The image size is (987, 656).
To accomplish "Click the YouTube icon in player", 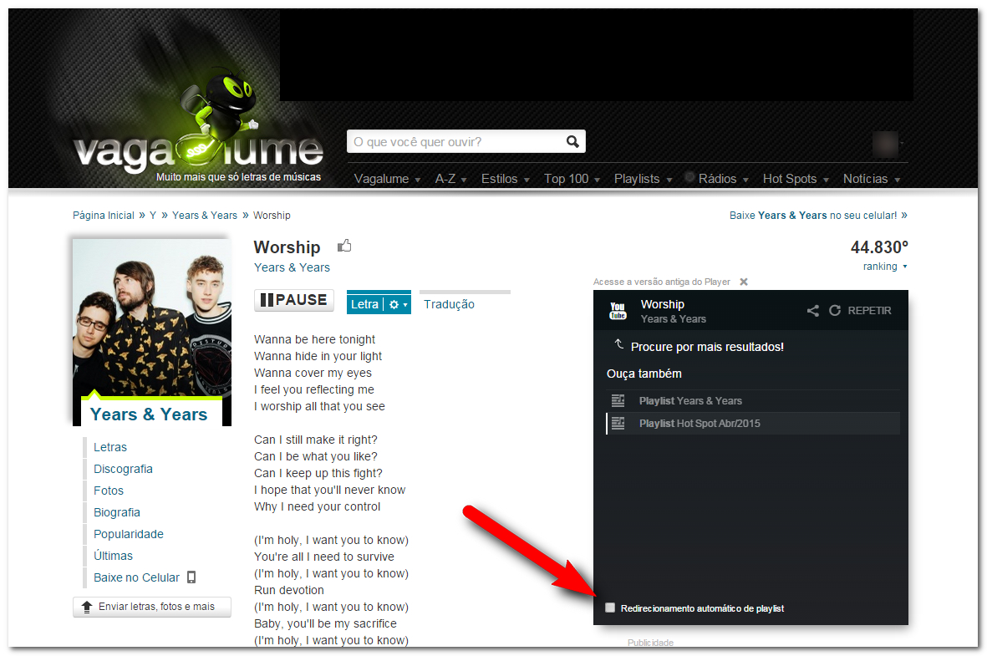I will click(618, 310).
